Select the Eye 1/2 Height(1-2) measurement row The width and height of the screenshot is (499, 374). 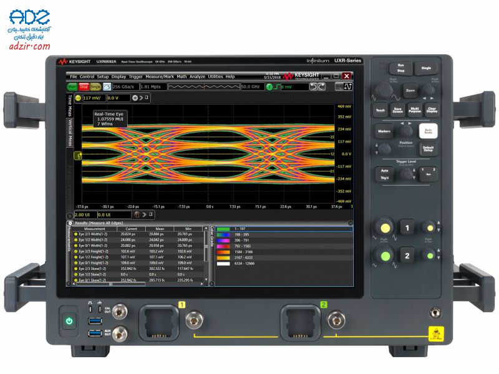pyautogui.click(x=137, y=257)
